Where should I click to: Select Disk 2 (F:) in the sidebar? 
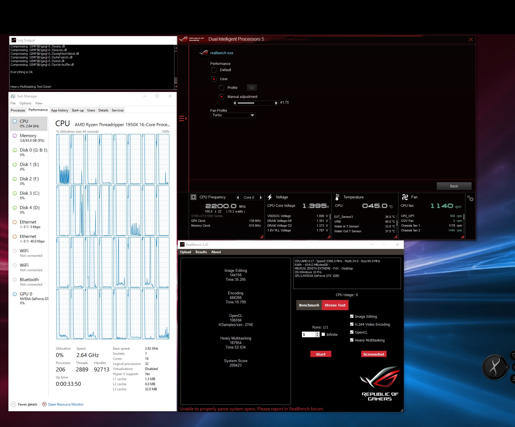29,181
